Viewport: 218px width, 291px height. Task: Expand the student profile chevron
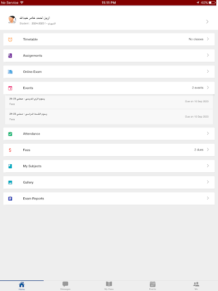tap(207, 22)
